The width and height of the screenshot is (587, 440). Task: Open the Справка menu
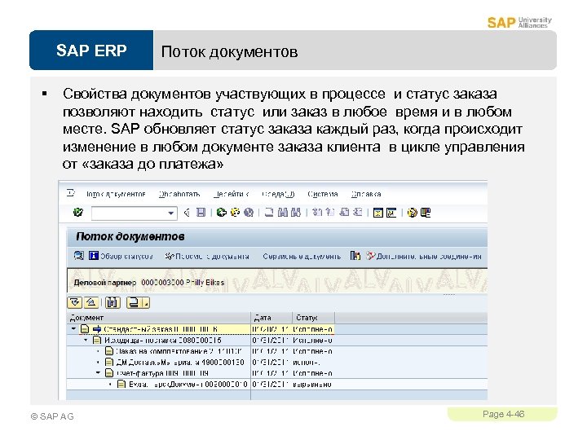tap(366, 194)
